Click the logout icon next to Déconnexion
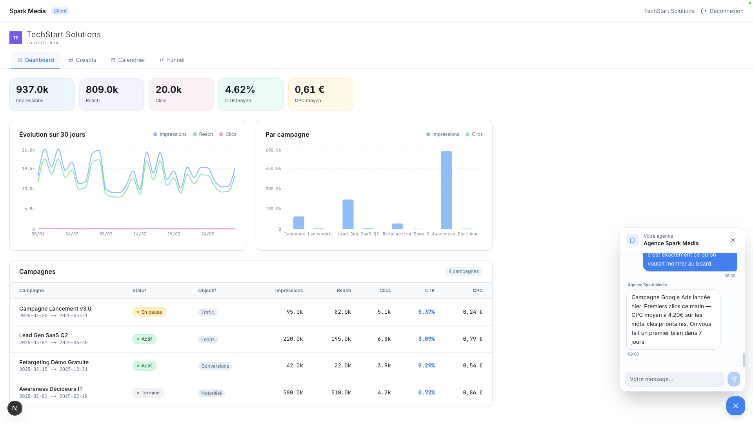Screen dimensions: 753x423 click(704, 11)
